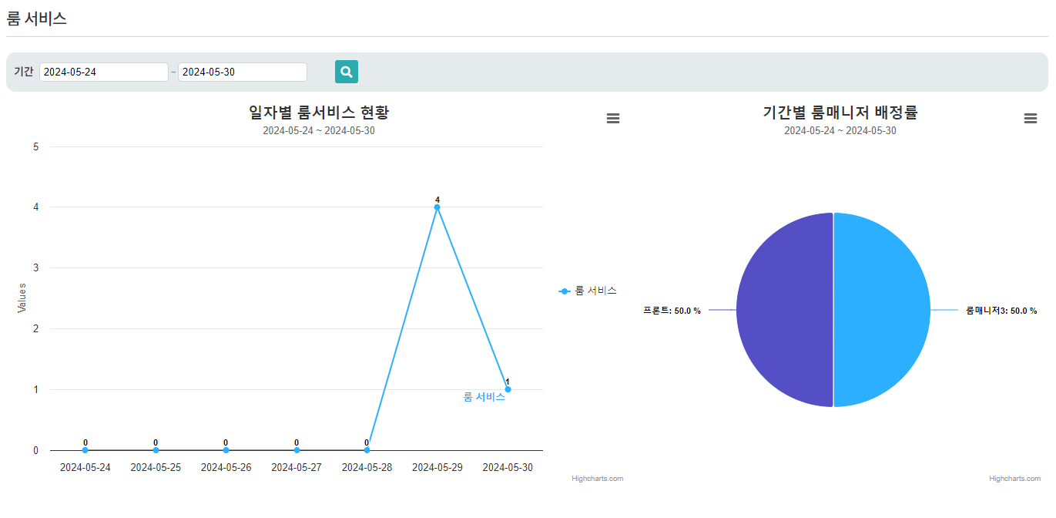Click the teal search magnifier button

click(347, 72)
